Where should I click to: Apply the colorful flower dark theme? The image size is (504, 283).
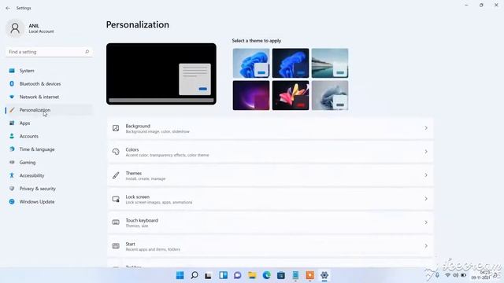tap(291, 95)
